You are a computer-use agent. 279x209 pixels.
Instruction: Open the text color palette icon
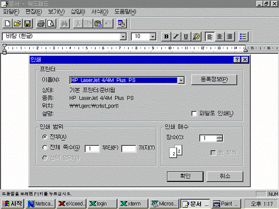pyautogui.click(x=196, y=36)
